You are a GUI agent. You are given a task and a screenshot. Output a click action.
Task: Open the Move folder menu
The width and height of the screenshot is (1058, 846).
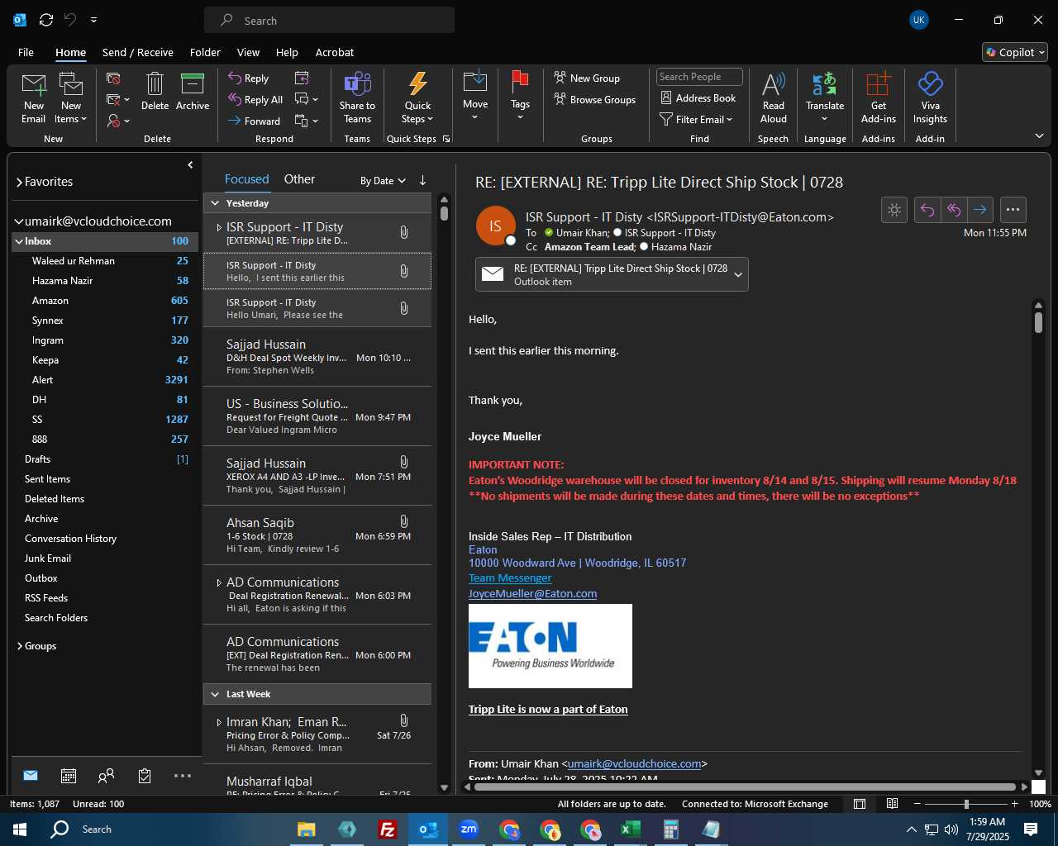(475, 97)
